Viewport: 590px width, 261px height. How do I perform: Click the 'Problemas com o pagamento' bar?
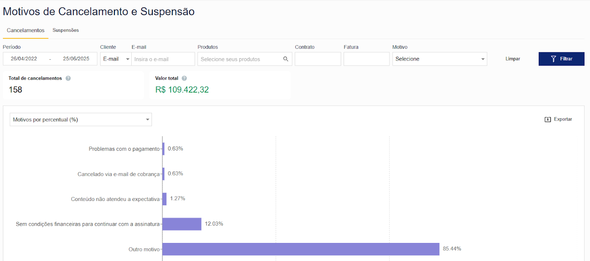[x=163, y=149]
